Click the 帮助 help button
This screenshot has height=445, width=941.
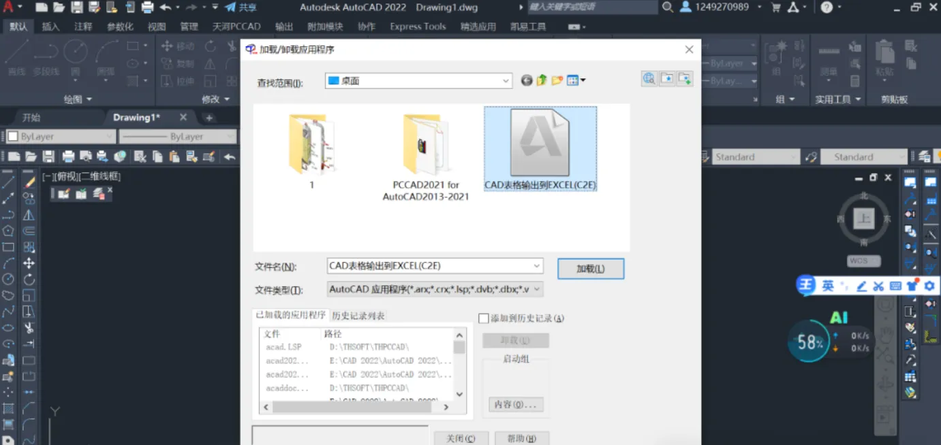coord(522,438)
